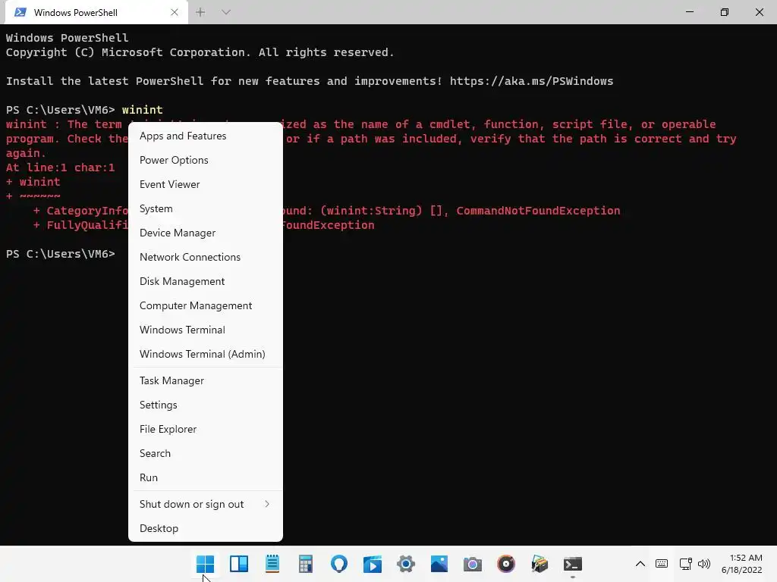
Task: Open File Explorer from the menu
Action: (x=205, y=429)
